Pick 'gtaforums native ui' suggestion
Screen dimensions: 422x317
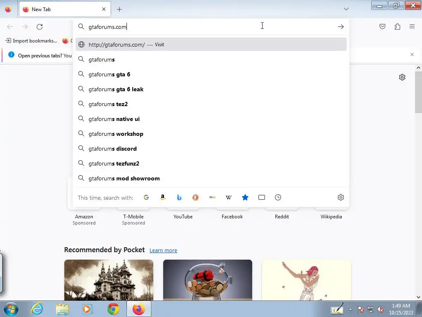point(211,118)
